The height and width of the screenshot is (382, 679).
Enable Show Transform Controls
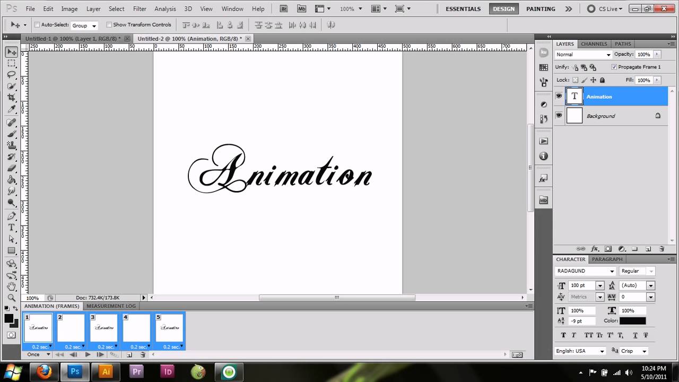109,25
